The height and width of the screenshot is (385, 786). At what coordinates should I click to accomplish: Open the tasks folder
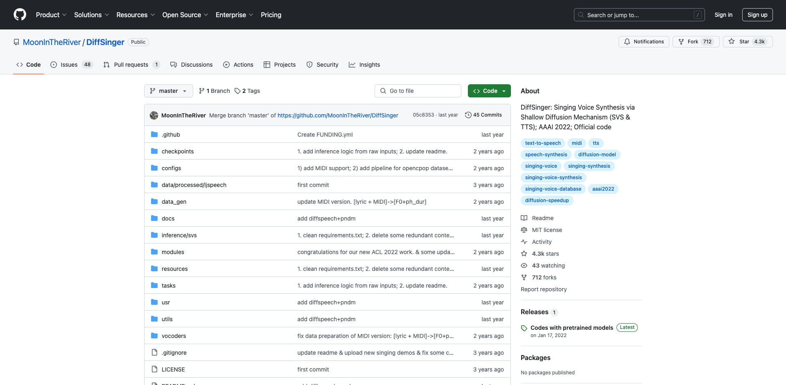coord(169,286)
